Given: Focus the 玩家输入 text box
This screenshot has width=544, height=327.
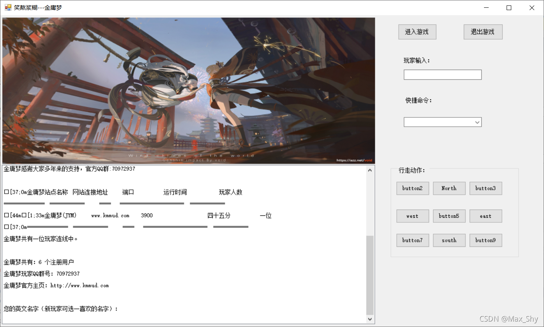Looking at the screenshot, I should 443,75.
